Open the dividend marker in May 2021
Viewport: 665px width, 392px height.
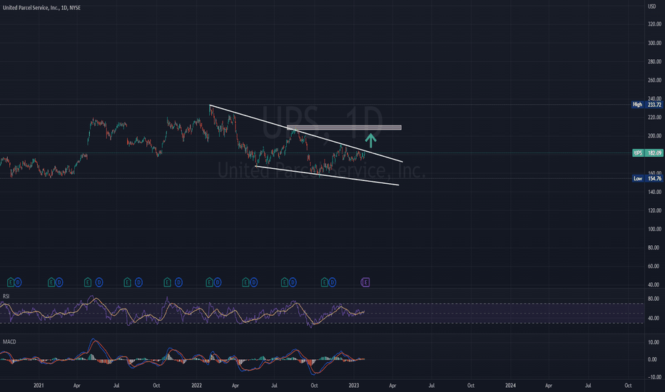click(98, 282)
